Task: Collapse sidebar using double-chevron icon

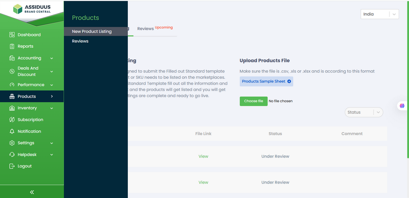Action: 32,192
